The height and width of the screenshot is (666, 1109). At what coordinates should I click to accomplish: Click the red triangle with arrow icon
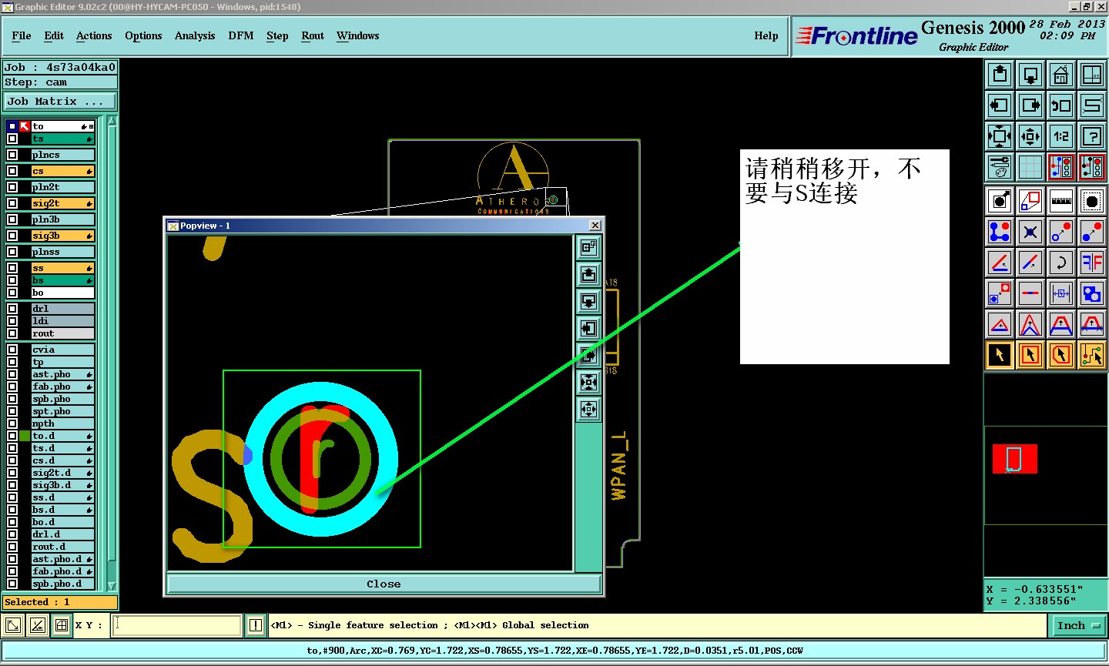point(1000,324)
